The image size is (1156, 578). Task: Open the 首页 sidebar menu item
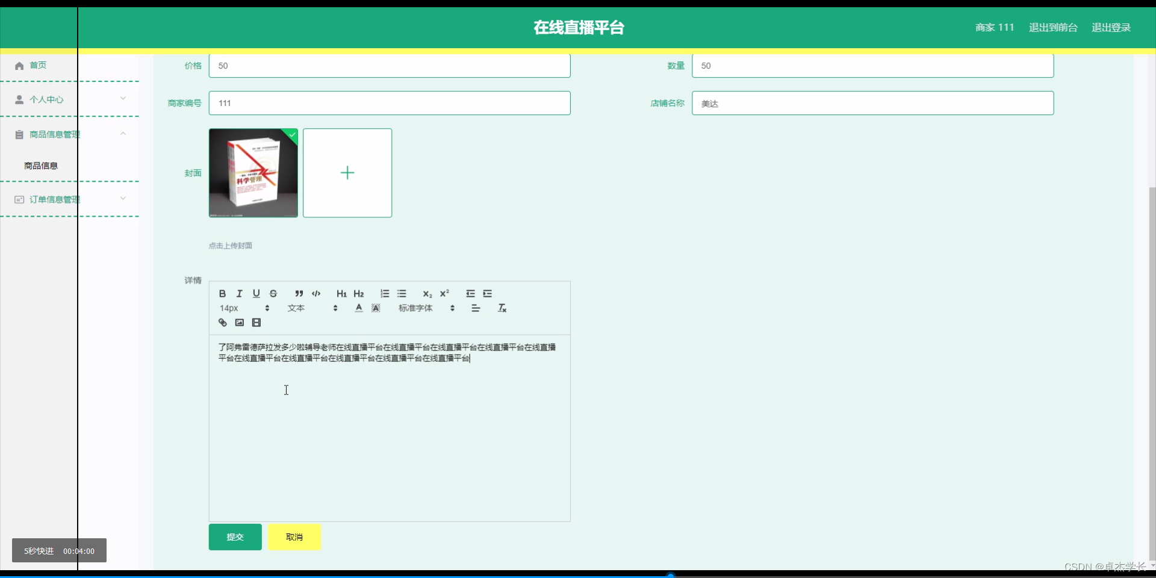click(38, 65)
